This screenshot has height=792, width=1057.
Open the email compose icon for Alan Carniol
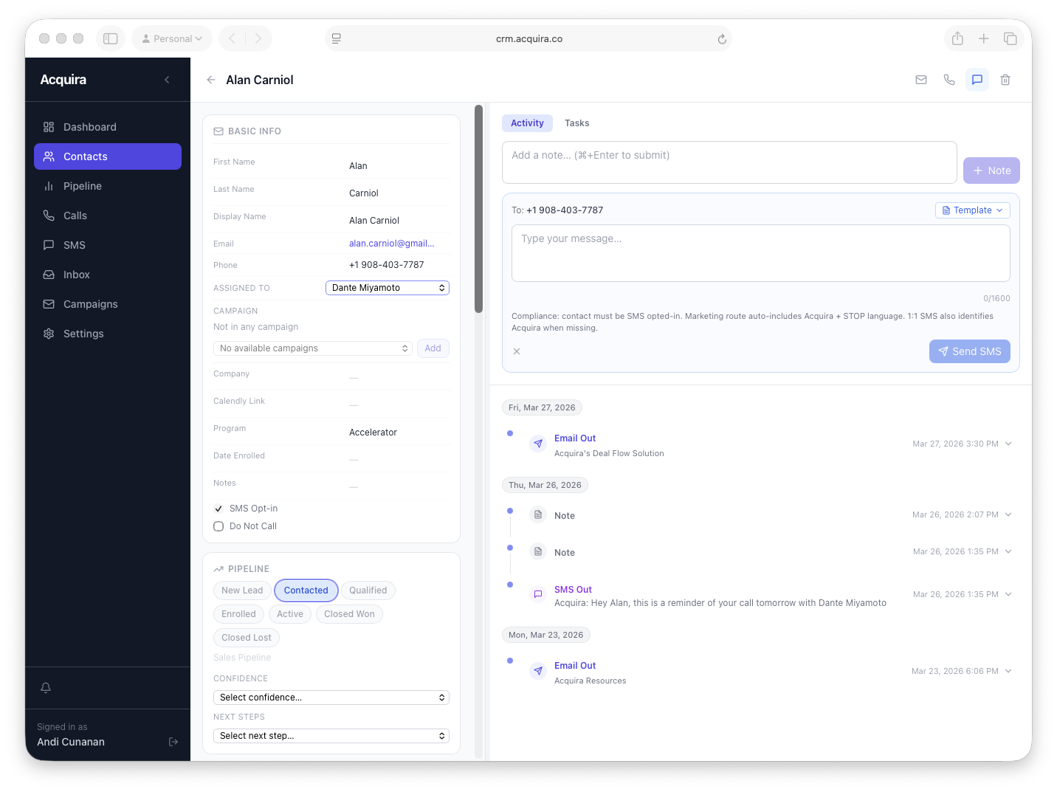[920, 79]
